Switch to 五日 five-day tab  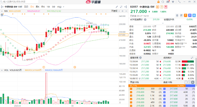click(26, 7)
